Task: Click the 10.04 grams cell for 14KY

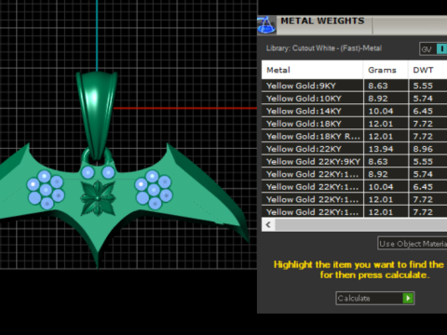Action: coord(386,111)
